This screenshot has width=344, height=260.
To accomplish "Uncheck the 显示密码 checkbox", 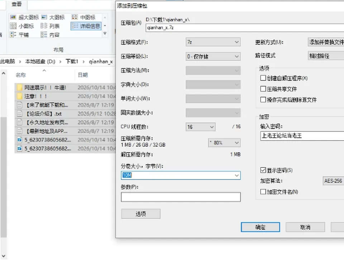I will coord(263,170).
